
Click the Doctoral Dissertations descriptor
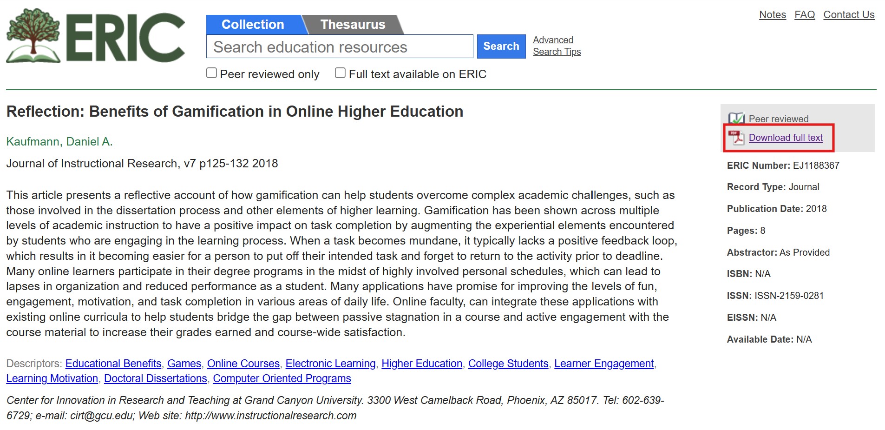[x=156, y=378]
